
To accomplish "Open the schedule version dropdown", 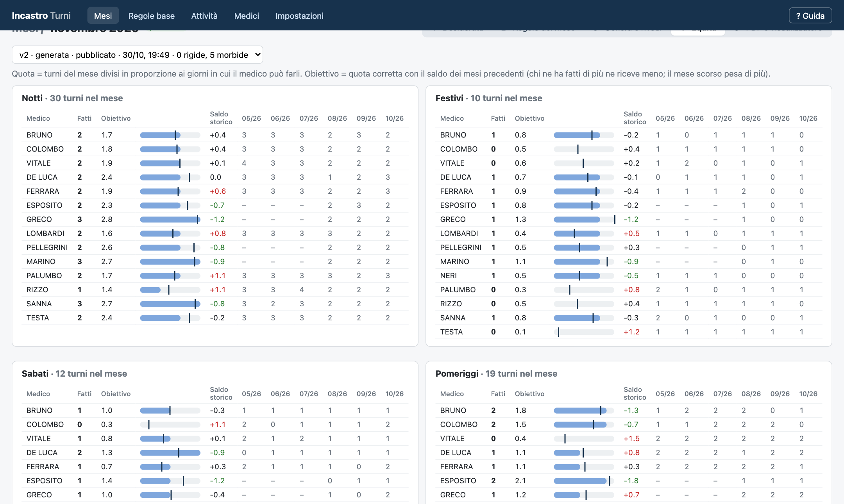I will tap(137, 55).
